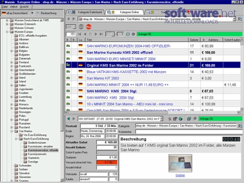The height and width of the screenshot is (183, 244).
Task: Open the Artikel menu
Action: click(x=14, y=7)
